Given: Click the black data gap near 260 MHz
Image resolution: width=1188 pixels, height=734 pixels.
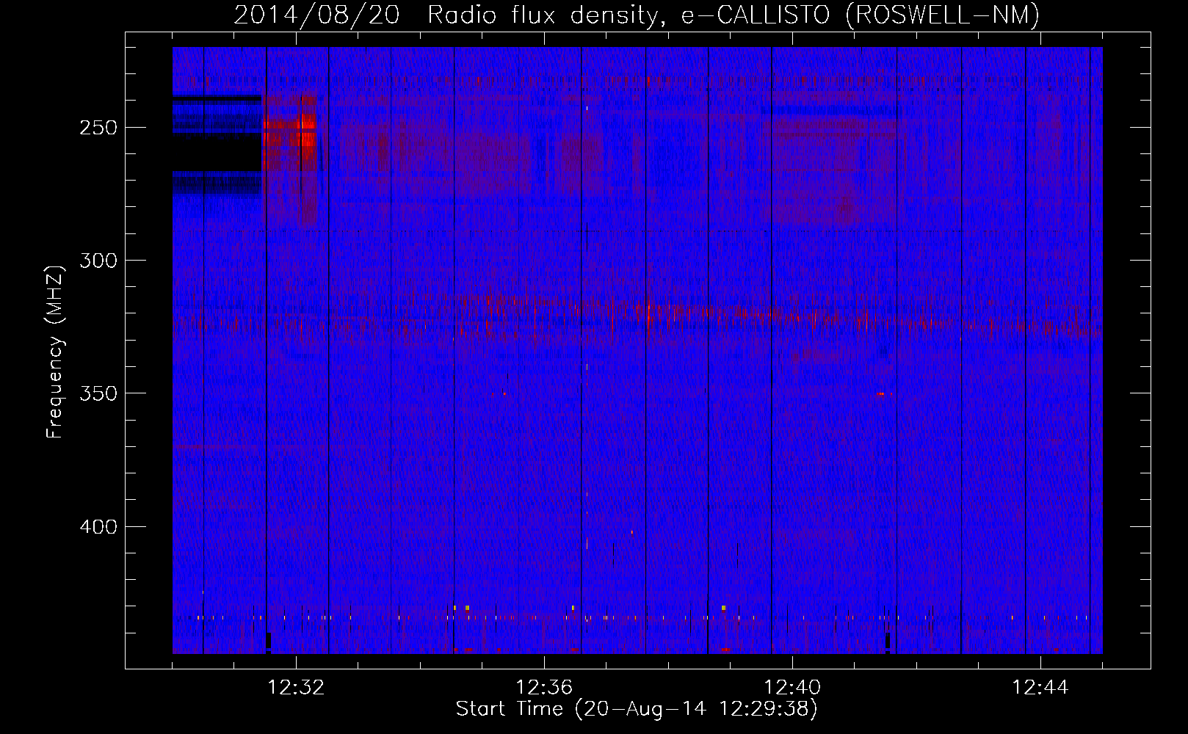Looking at the screenshot, I should (x=217, y=153).
